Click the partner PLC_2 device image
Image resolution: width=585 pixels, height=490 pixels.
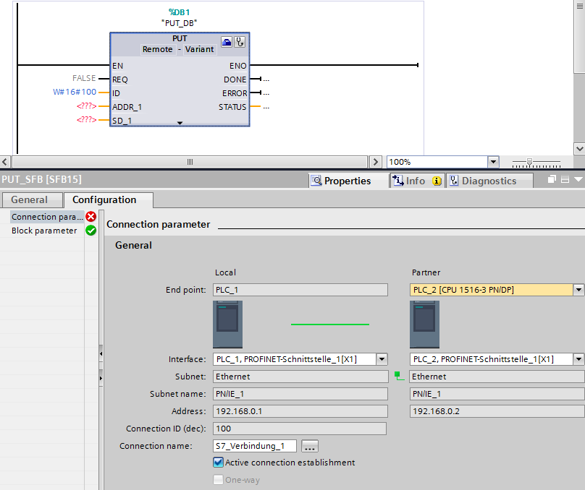pyautogui.click(x=424, y=324)
